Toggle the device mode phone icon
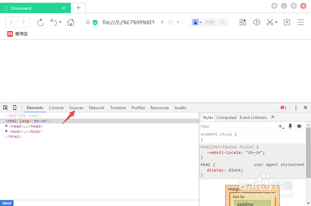This screenshot has width=311, height=206. (15, 107)
